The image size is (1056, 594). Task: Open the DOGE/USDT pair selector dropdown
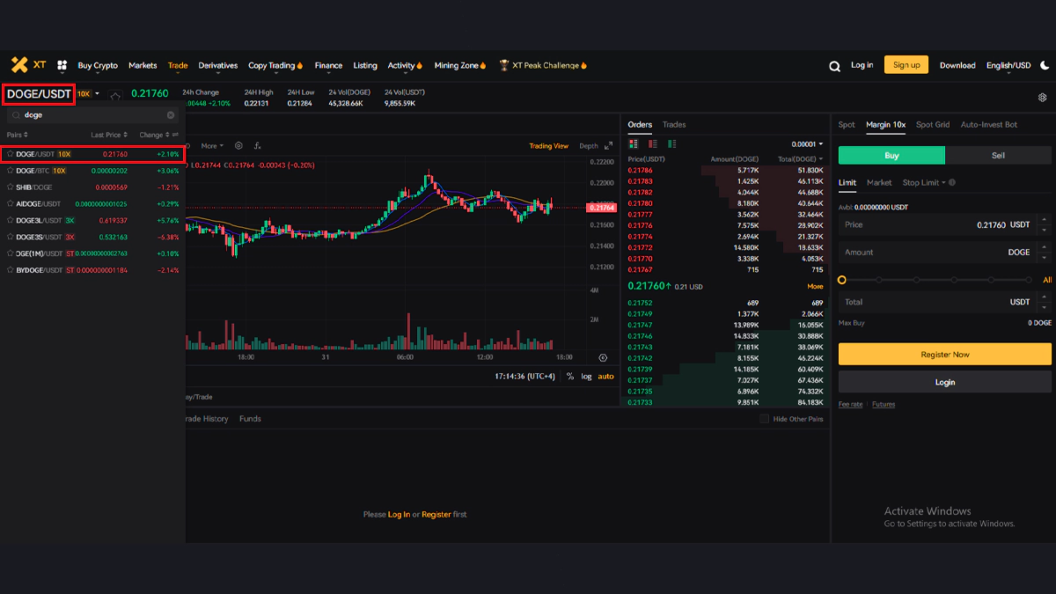[x=97, y=94]
